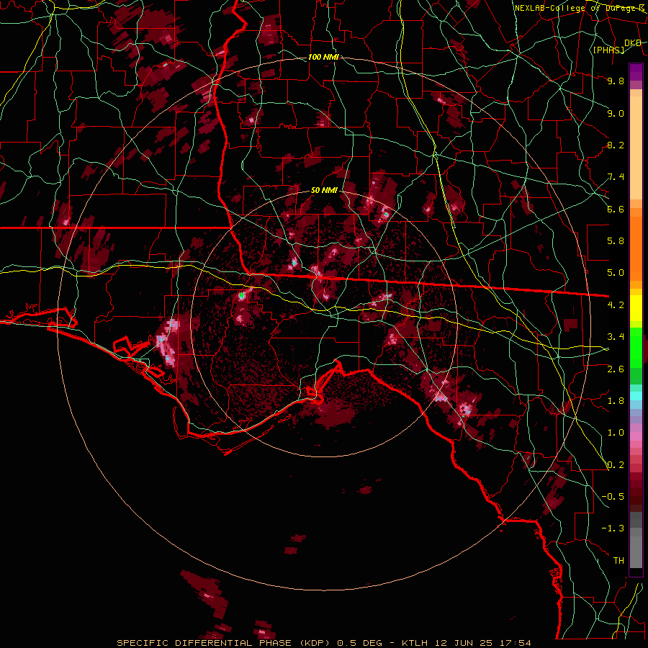Click the 9.0 value on color scale
Screen dimensions: 648x648
click(x=616, y=113)
